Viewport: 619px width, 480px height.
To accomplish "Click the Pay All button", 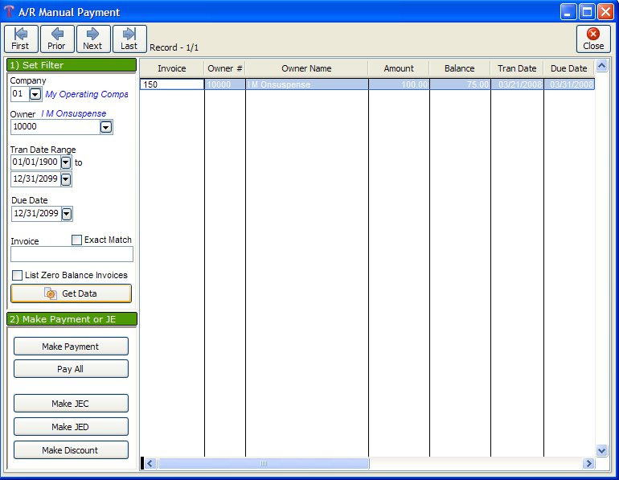I will click(x=71, y=369).
